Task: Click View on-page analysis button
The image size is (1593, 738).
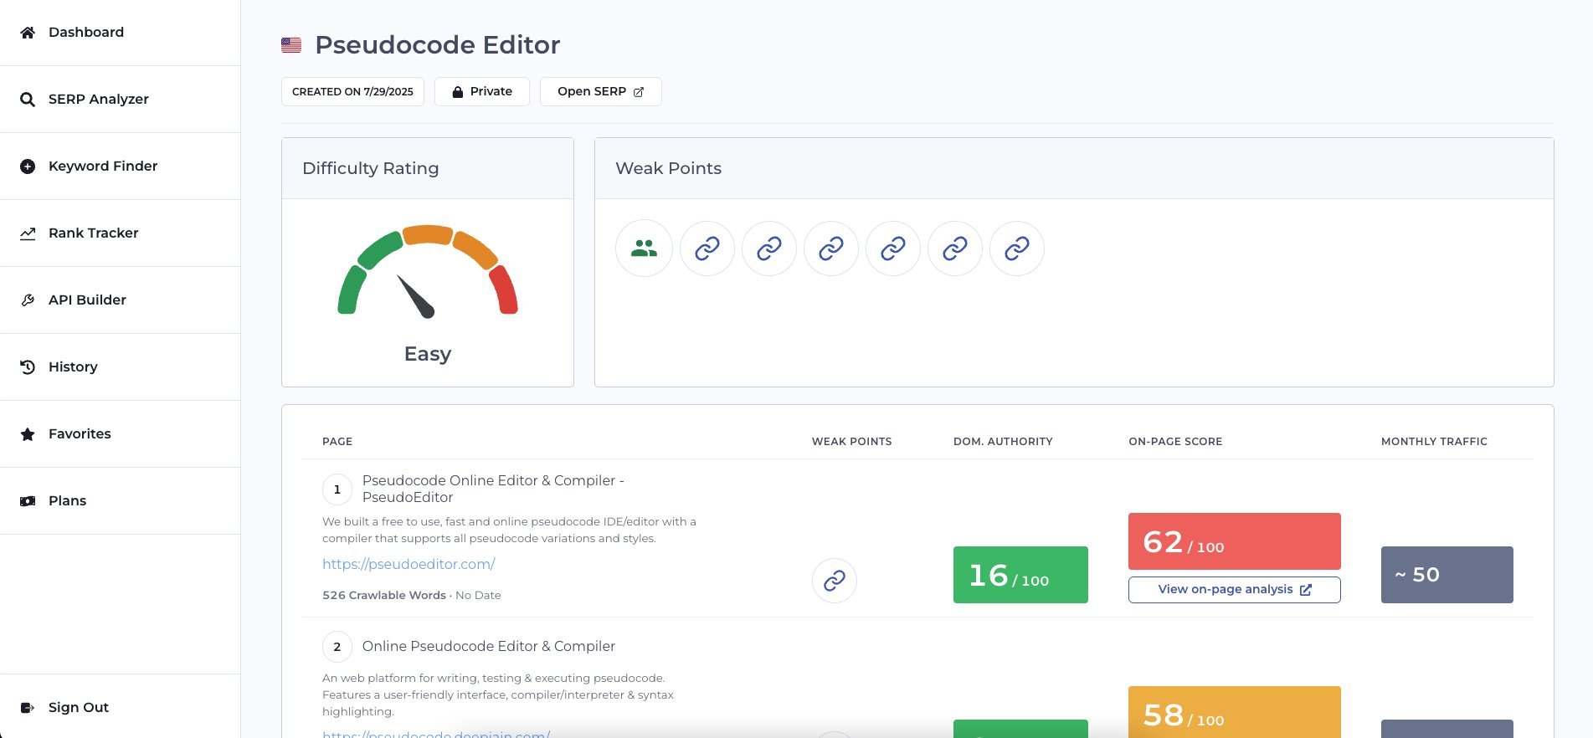Action: (x=1234, y=590)
